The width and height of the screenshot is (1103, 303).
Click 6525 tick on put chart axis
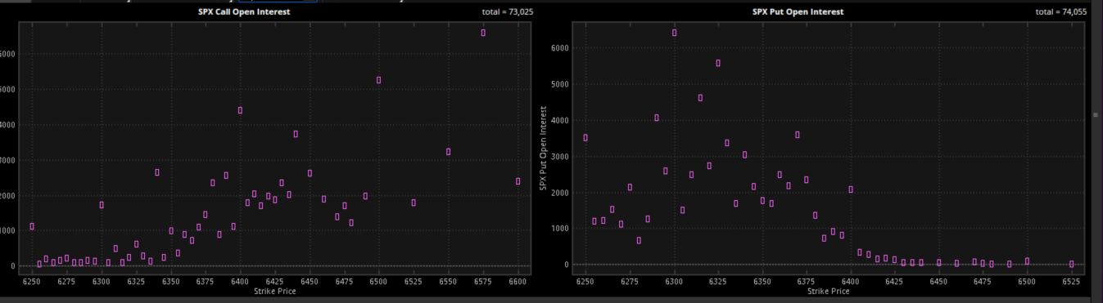1071,281
